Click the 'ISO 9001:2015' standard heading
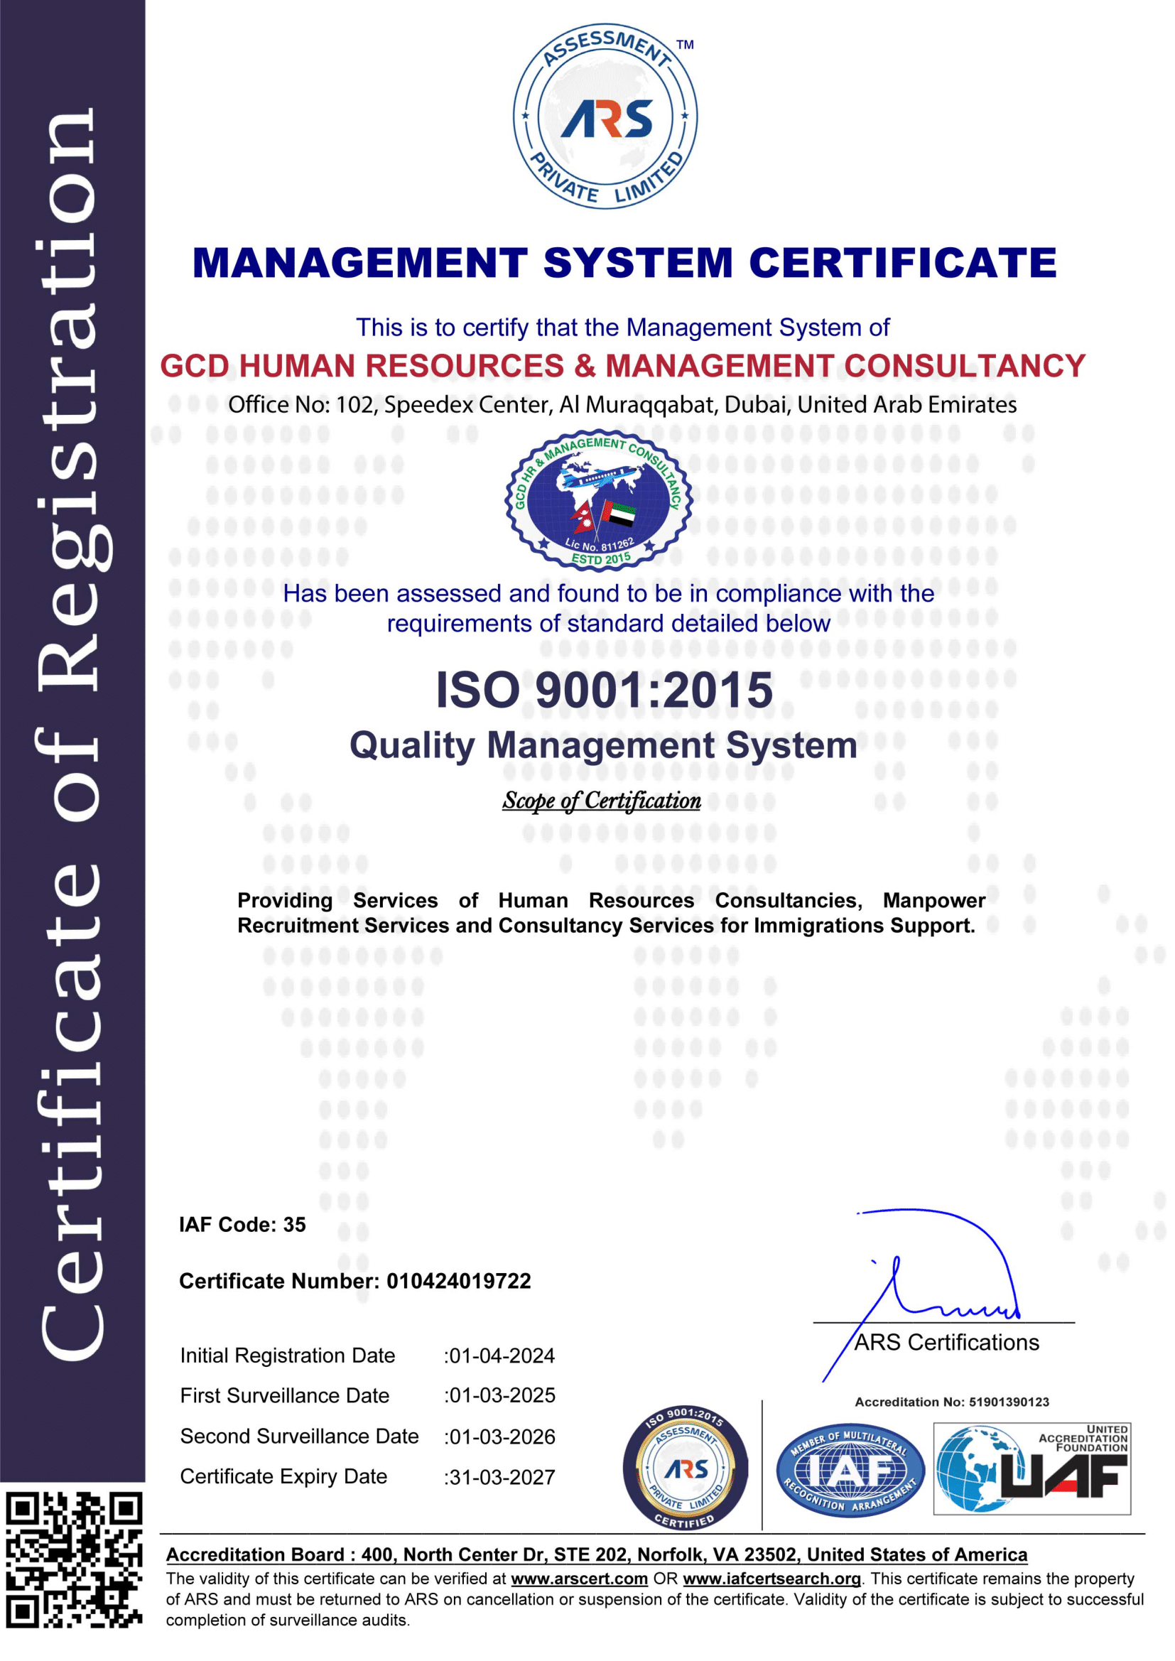The image size is (1175, 1661). 604,689
